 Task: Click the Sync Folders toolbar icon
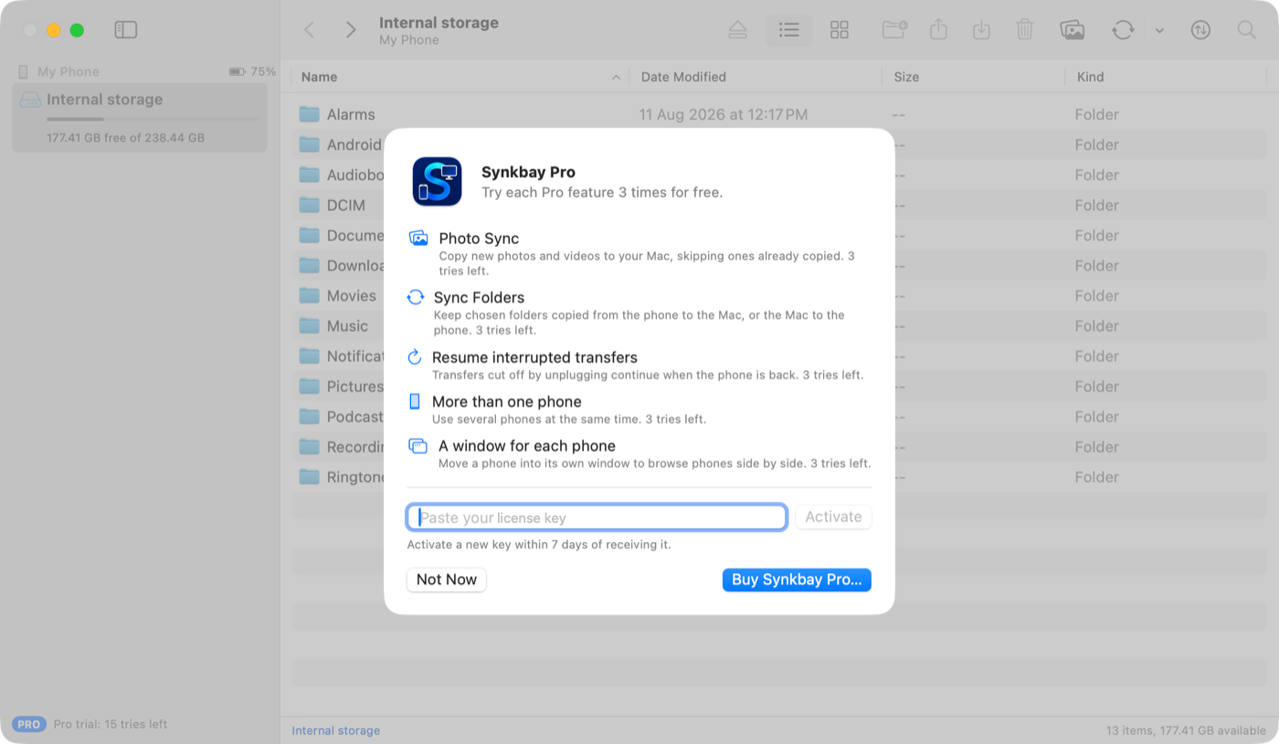click(x=1123, y=30)
